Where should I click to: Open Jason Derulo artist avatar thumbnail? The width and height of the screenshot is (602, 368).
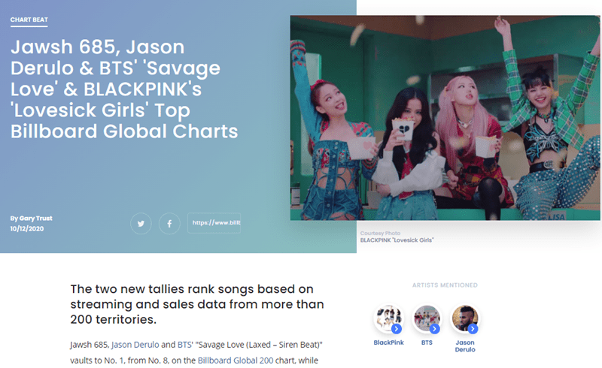click(465, 318)
